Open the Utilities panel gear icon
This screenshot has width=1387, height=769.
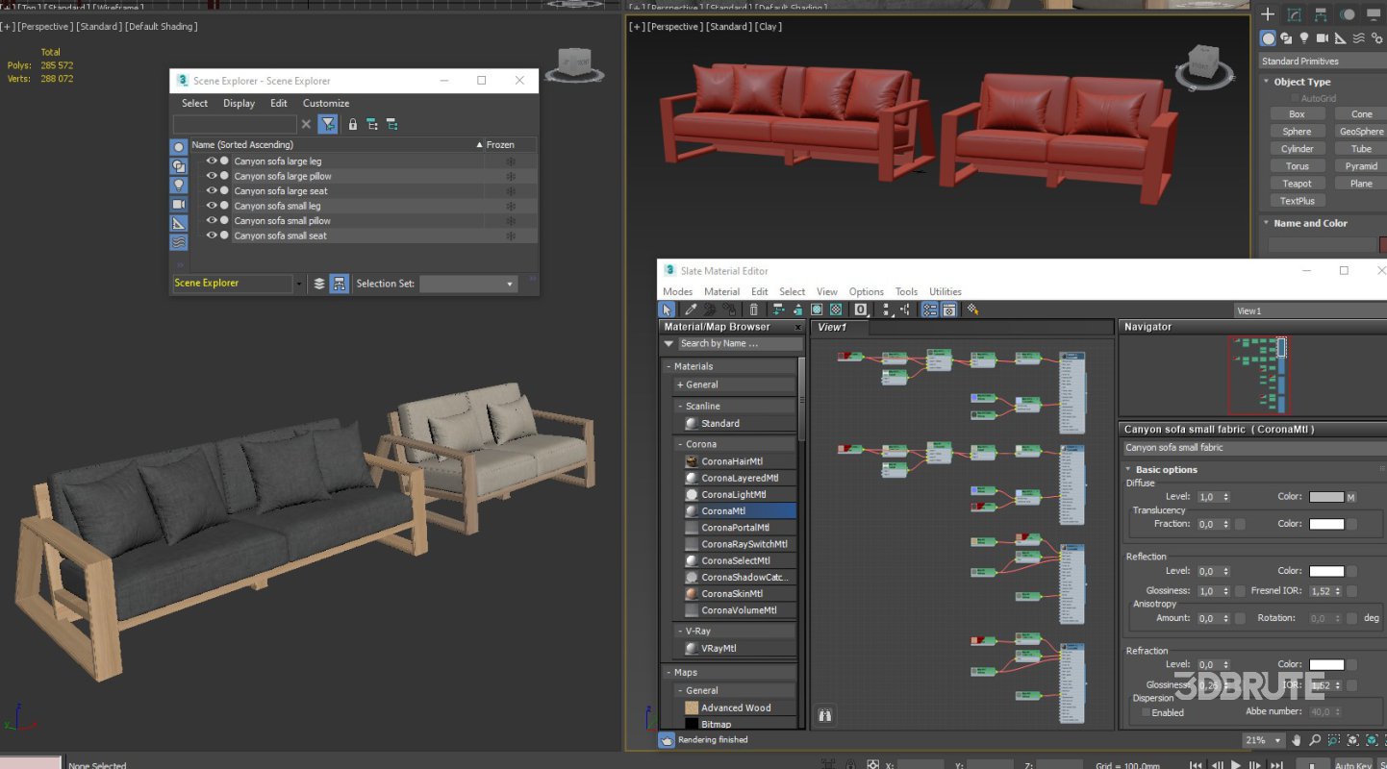(x=1378, y=38)
